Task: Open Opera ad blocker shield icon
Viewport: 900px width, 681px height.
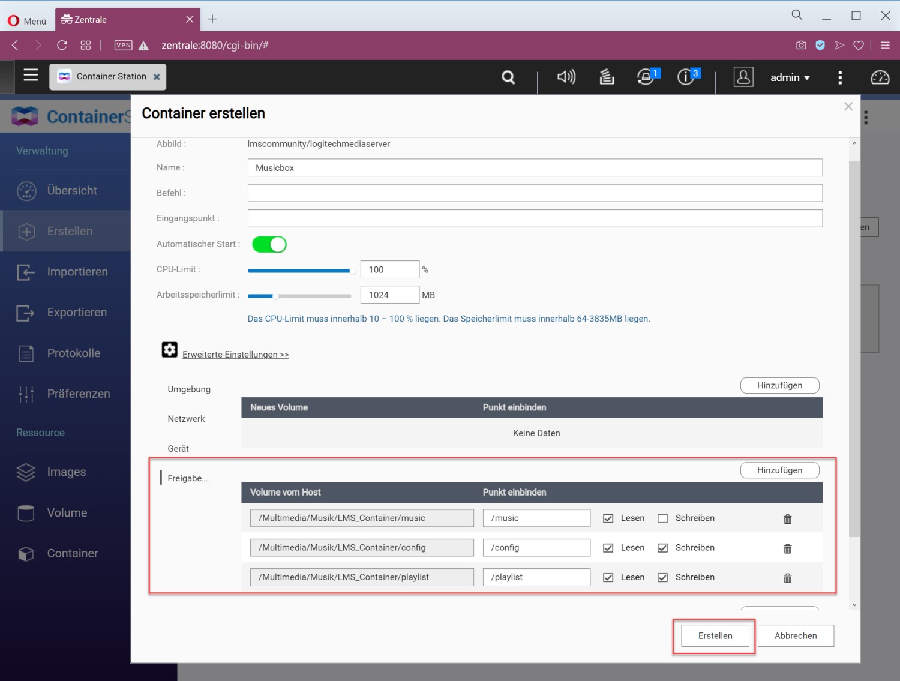Action: tap(820, 45)
